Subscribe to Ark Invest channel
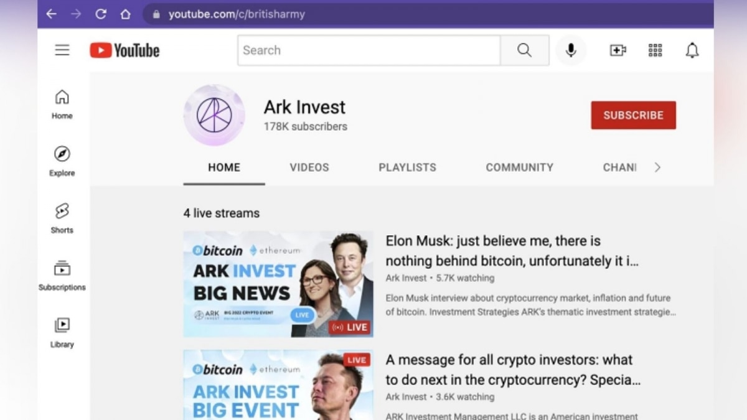The width and height of the screenshot is (747, 420). (x=633, y=115)
